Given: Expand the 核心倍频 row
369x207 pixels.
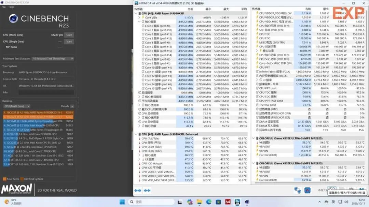Looking at the screenshot, I should tap(139, 126).
